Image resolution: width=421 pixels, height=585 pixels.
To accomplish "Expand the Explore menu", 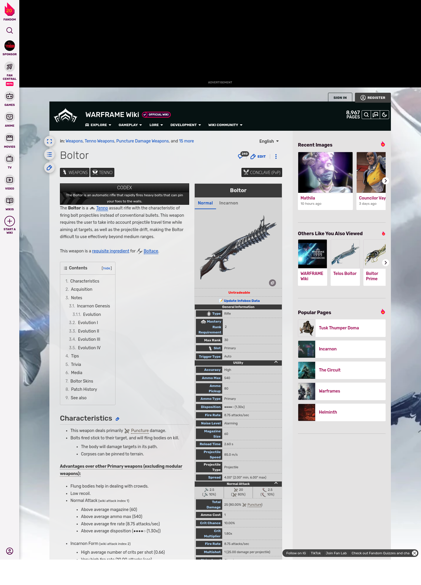I will click(x=98, y=125).
